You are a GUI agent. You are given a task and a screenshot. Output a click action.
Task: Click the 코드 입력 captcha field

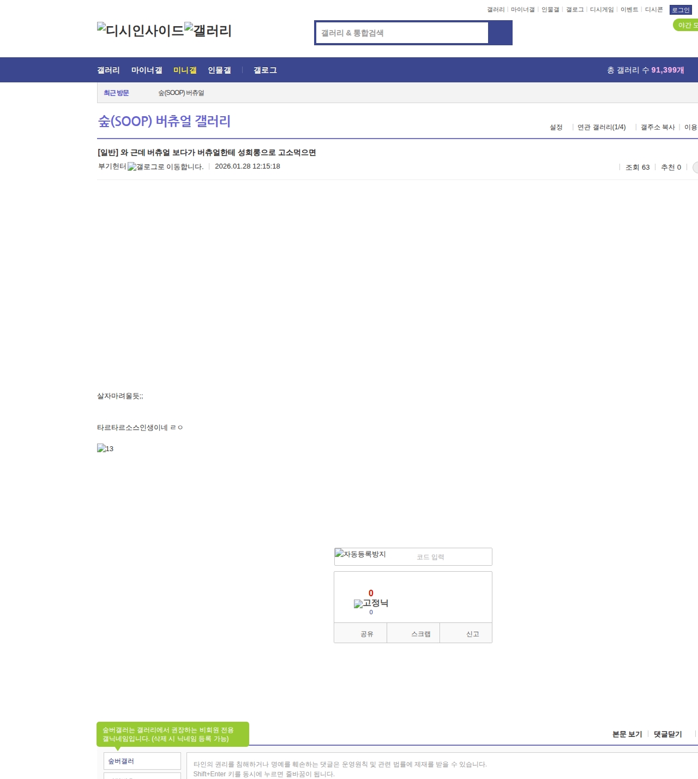(x=452, y=557)
